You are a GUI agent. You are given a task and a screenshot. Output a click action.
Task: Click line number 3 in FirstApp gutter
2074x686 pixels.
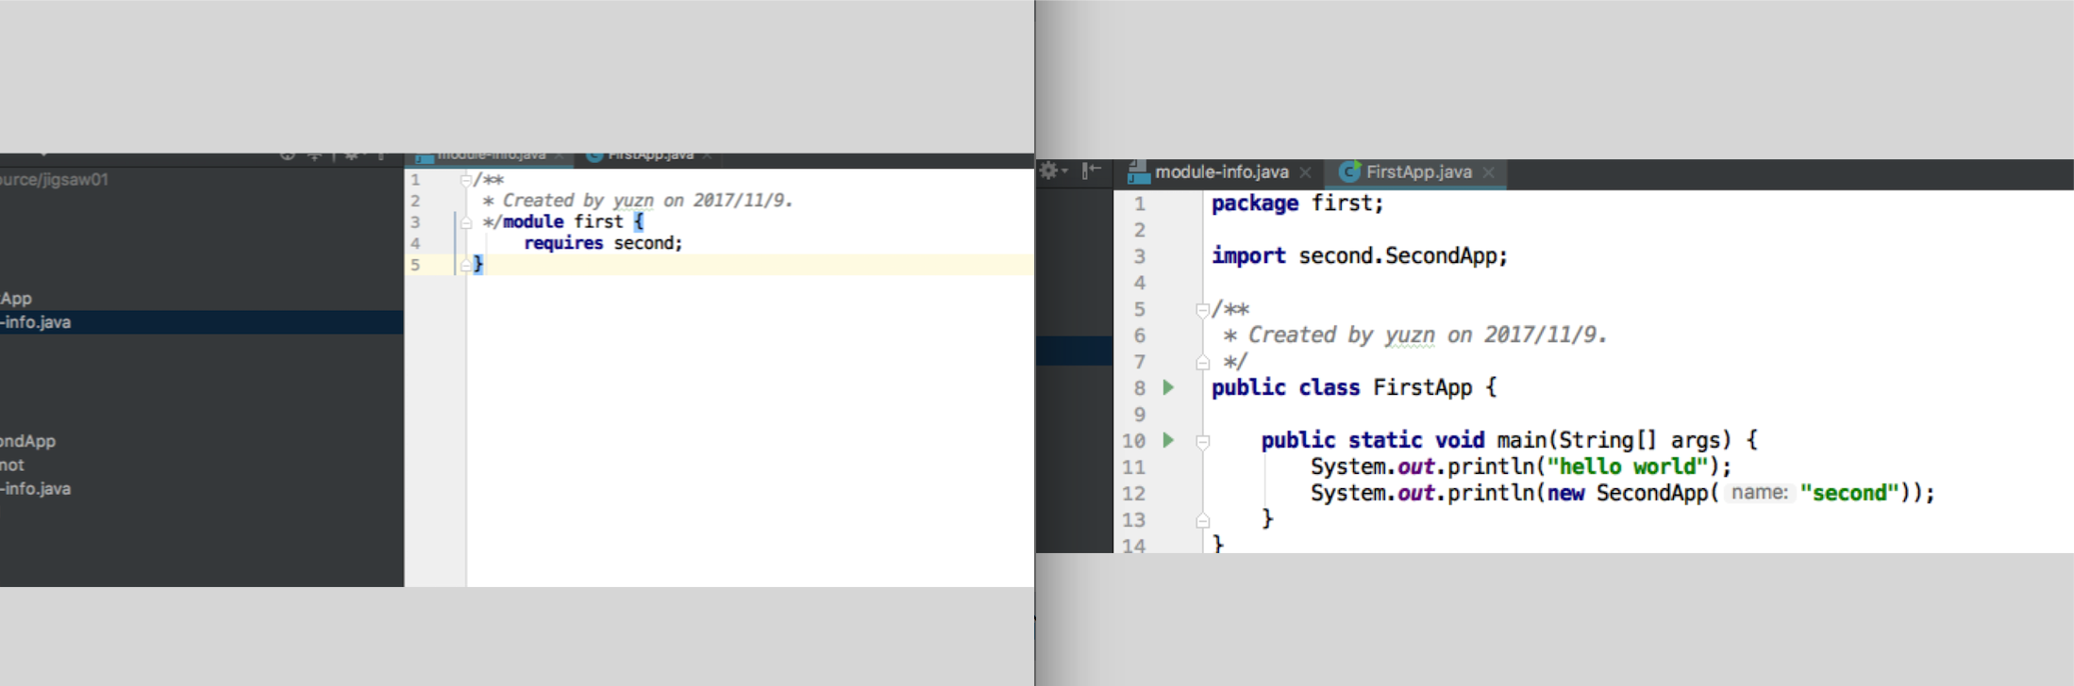point(1140,256)
